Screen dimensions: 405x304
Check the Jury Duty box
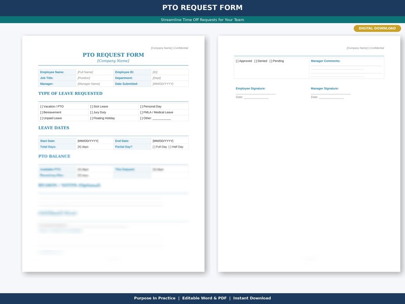91,112
